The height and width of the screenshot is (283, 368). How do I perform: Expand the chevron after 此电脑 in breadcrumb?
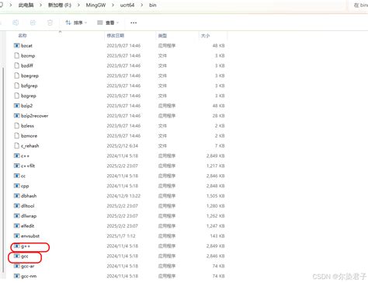[40, 5]
